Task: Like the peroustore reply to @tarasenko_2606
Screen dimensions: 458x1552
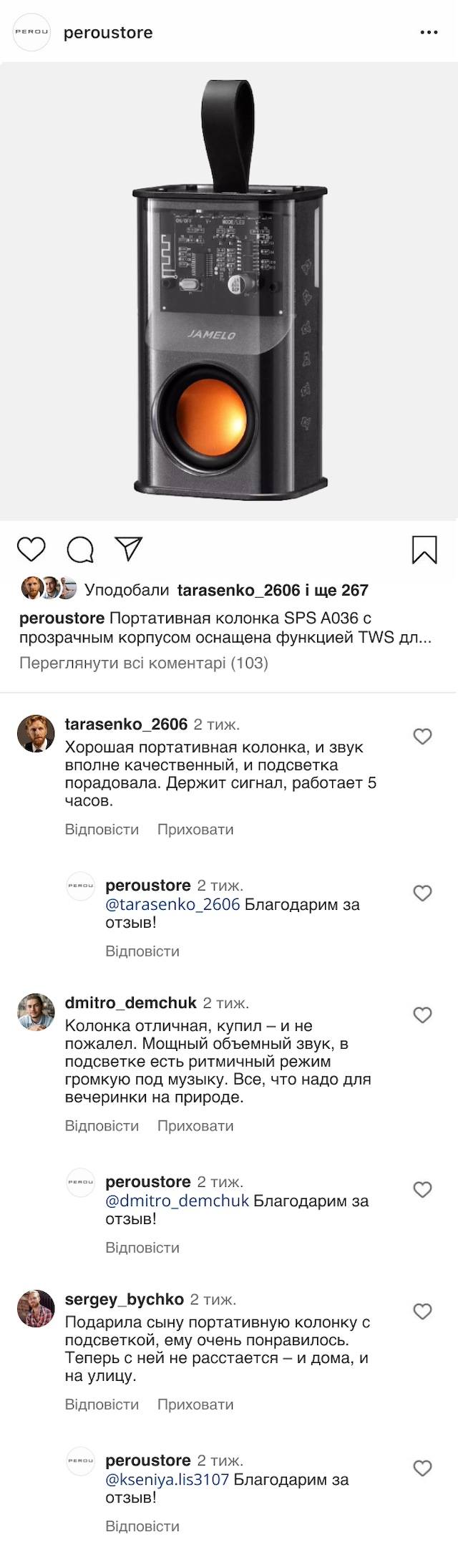Action: pyautogui.click(x=423, y=893)
